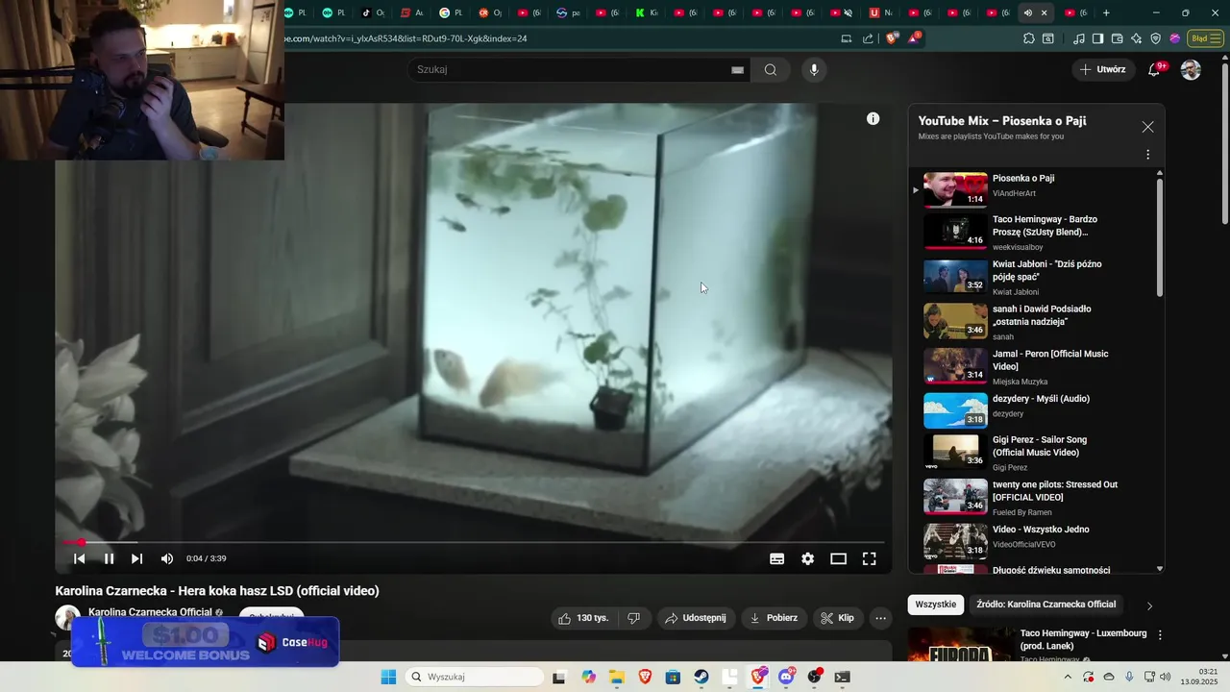Switch to theater mode view
Screen dimensions: 1230x692
tap(838, 558)
